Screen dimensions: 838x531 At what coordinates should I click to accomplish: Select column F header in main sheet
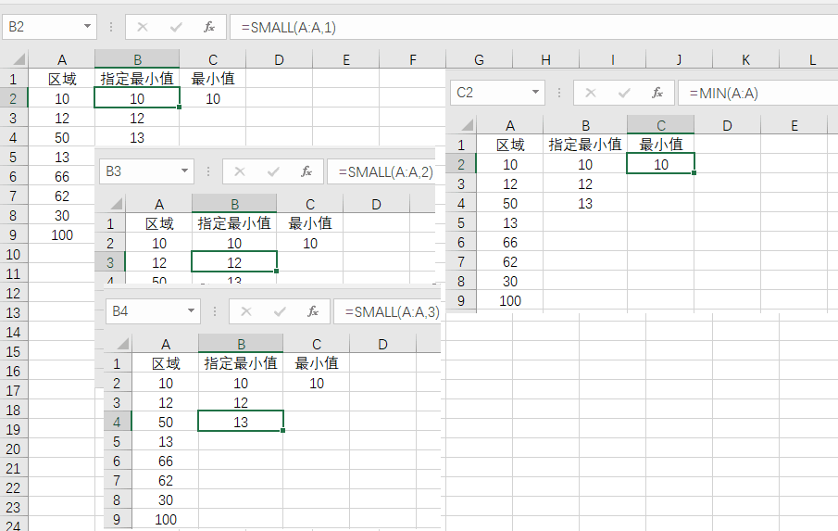click(412, 59)
